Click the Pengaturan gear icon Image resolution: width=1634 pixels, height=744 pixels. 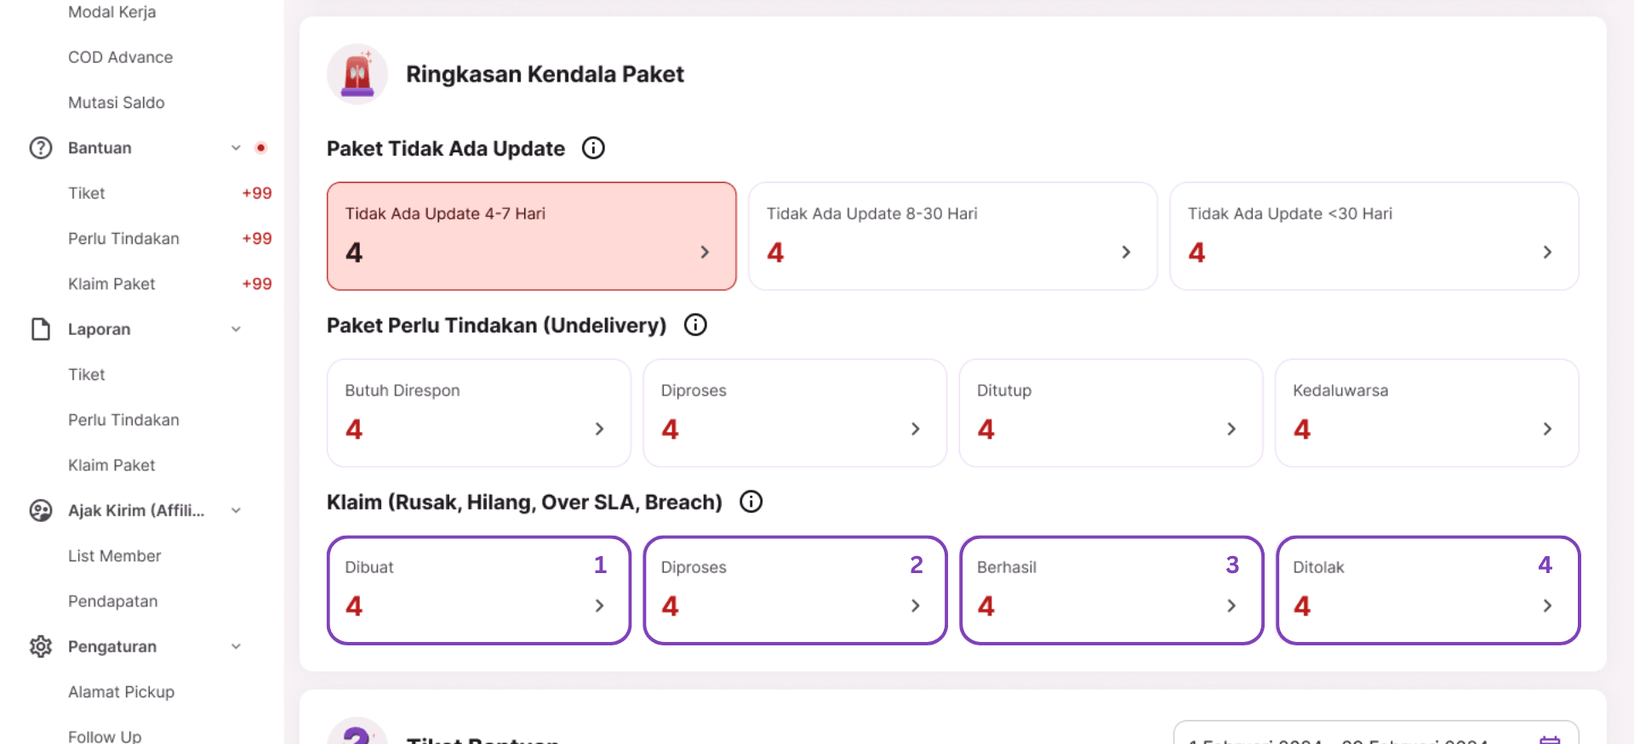[x=41, y=646]
